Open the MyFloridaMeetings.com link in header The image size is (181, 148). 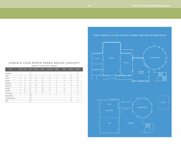151,6
